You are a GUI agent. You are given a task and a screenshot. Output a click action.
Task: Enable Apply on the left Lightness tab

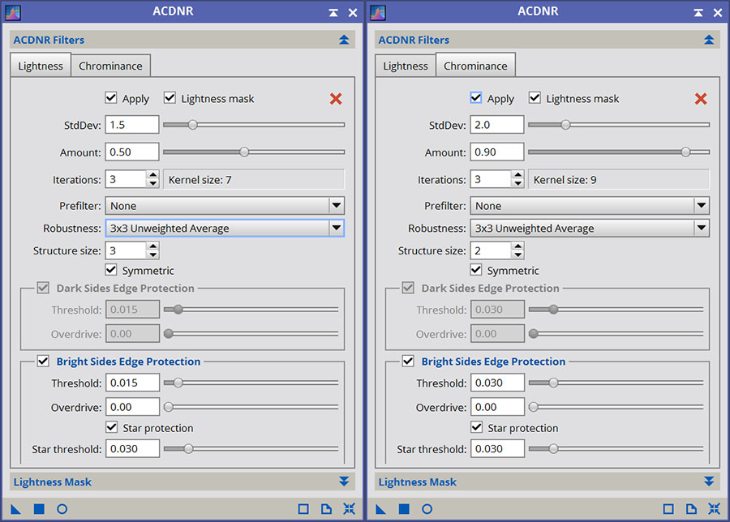[x=110, y=98]
